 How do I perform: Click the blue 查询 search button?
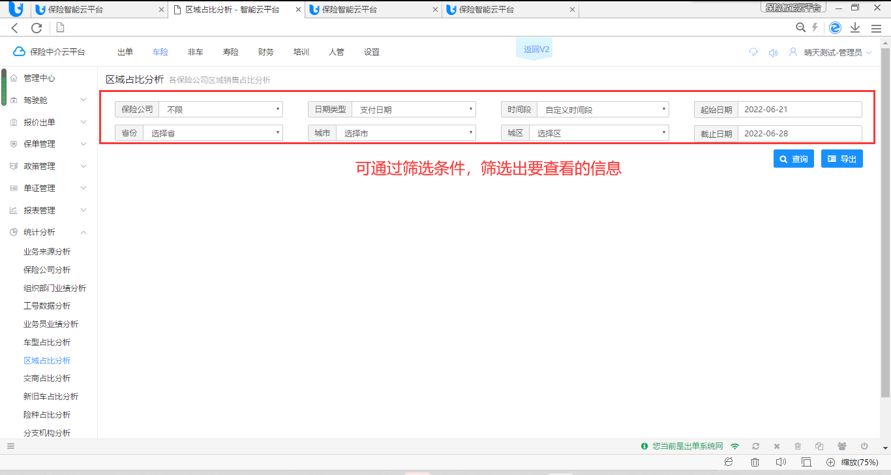[x=794, y=159]
